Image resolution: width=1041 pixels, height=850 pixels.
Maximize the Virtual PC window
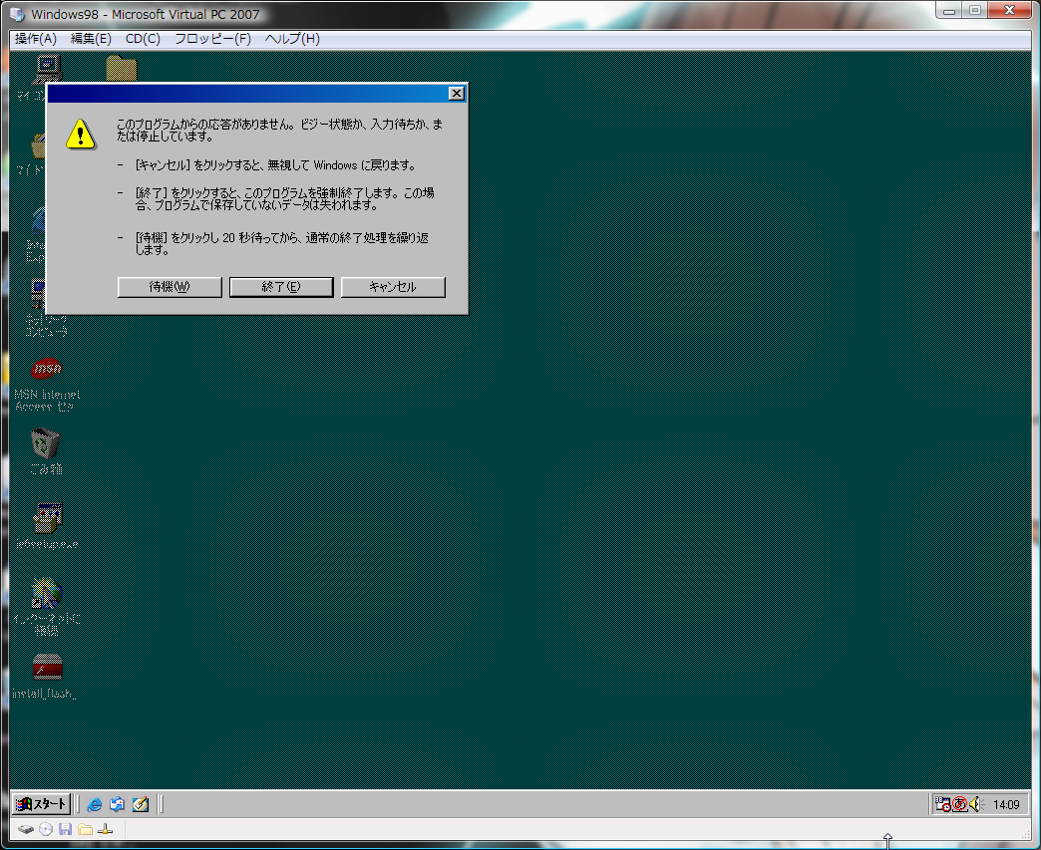(x=974, y=10)
